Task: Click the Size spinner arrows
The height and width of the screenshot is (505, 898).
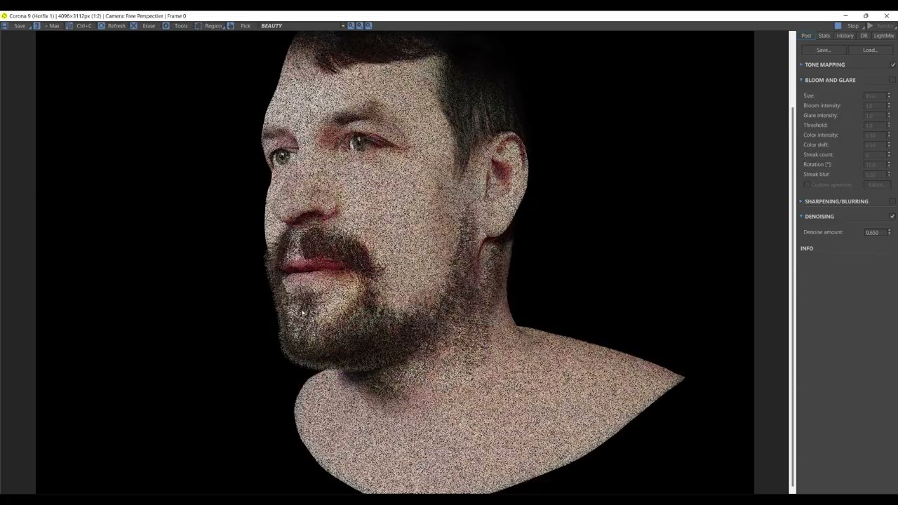Action: click(x=889, y=96)
